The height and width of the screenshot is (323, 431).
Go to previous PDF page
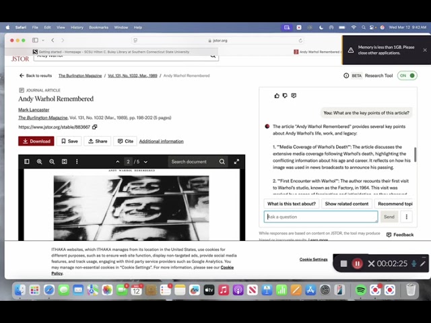tap(118, 161)
